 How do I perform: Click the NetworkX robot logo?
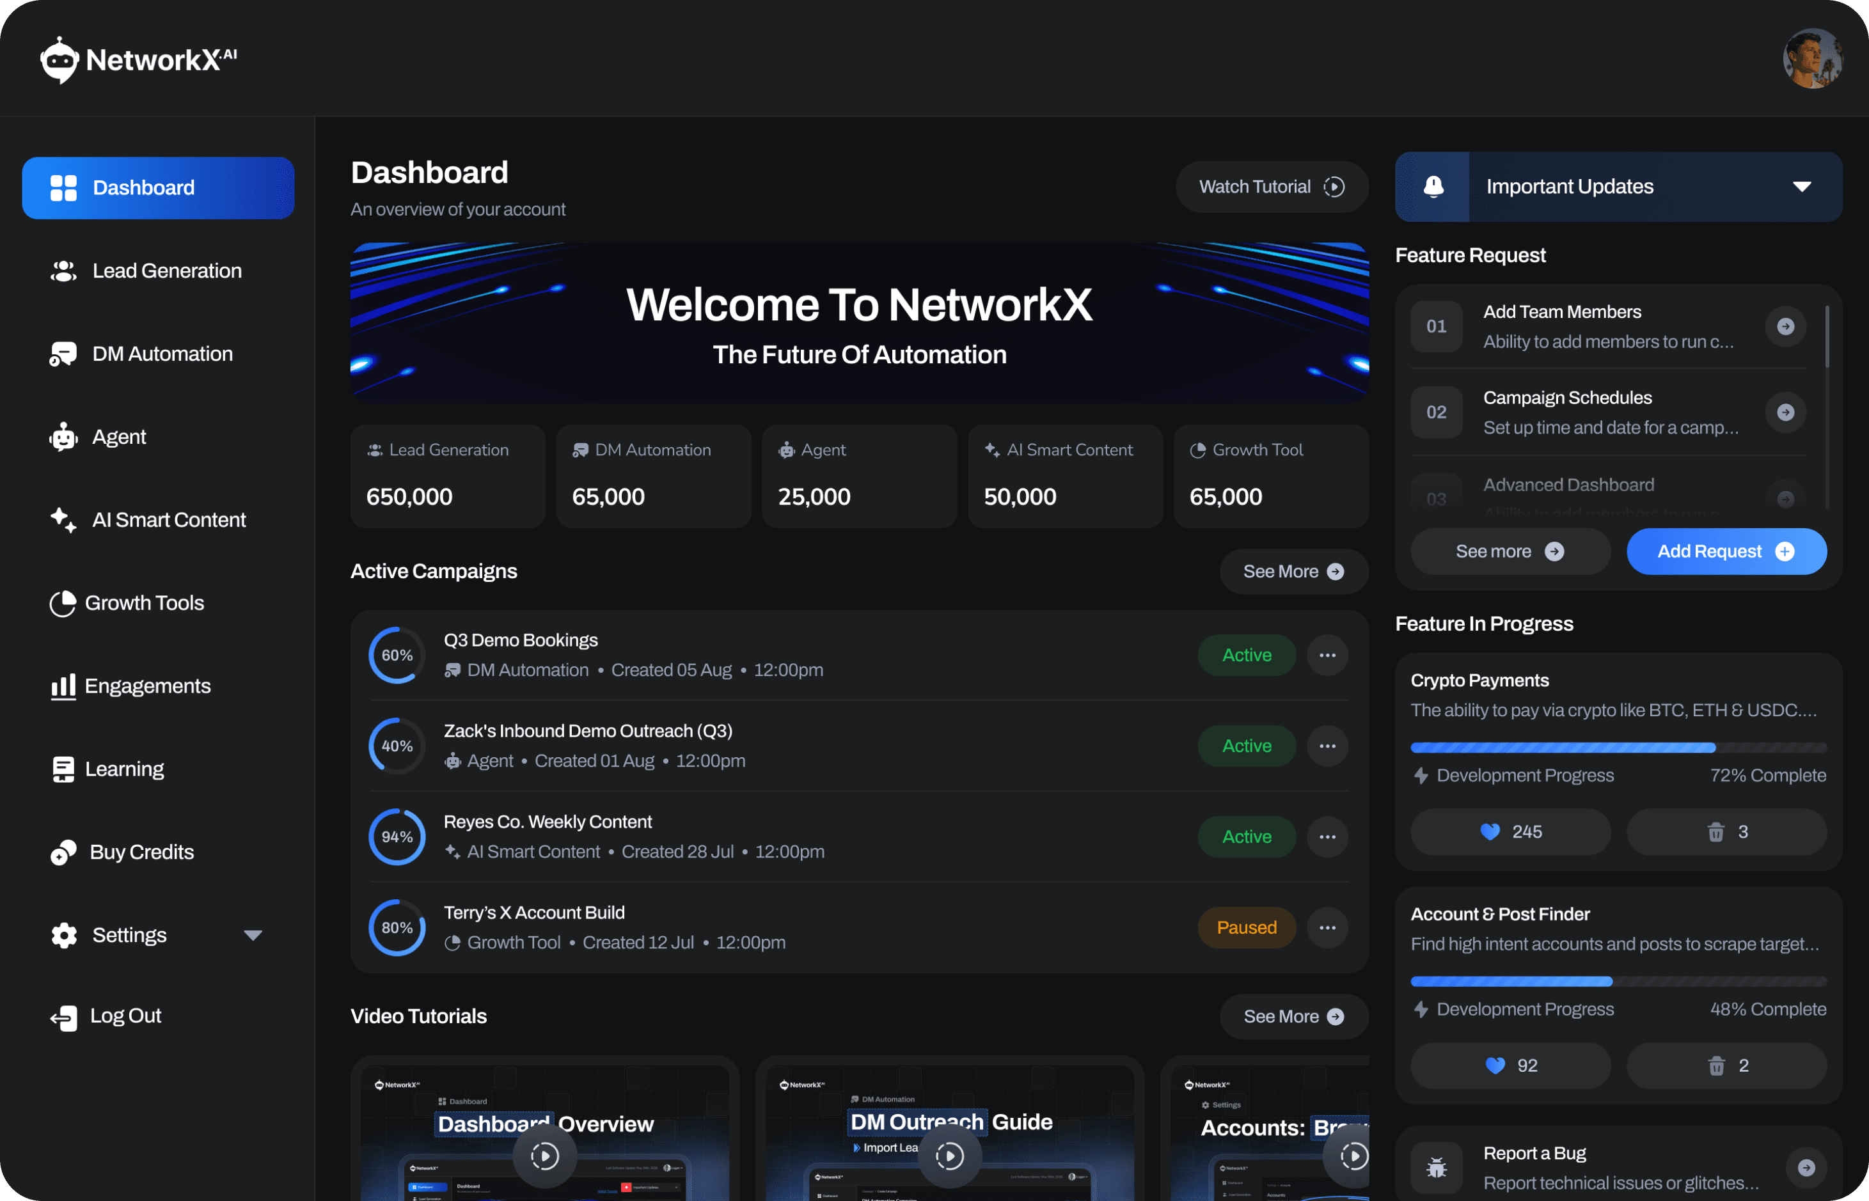click(x=59, y=60)
